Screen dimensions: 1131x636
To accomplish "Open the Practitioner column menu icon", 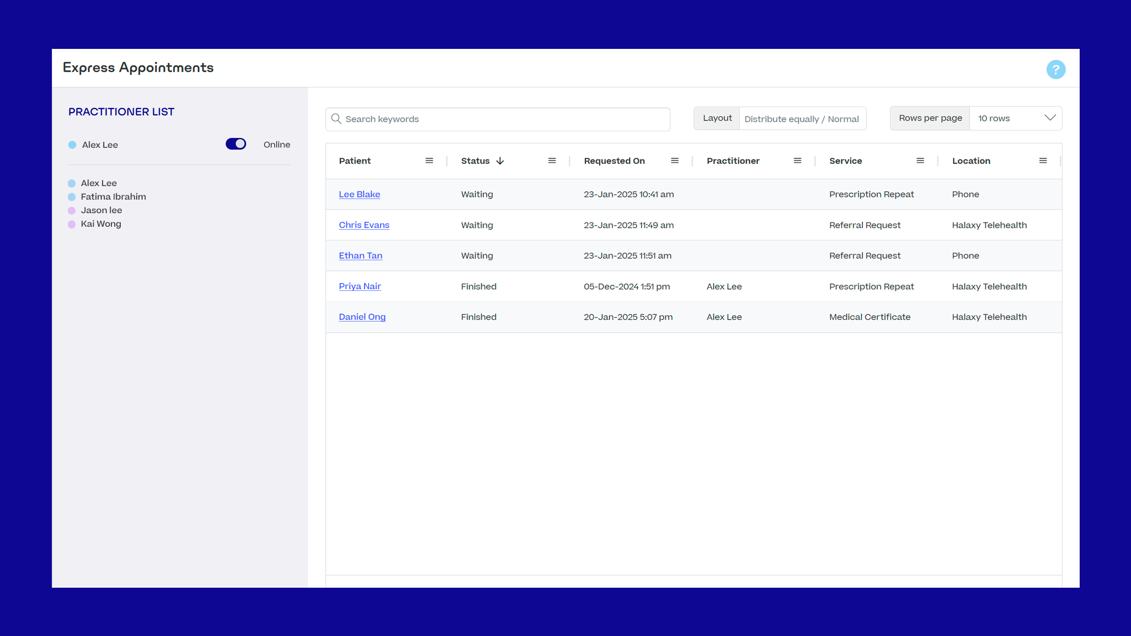I will 798,161.
